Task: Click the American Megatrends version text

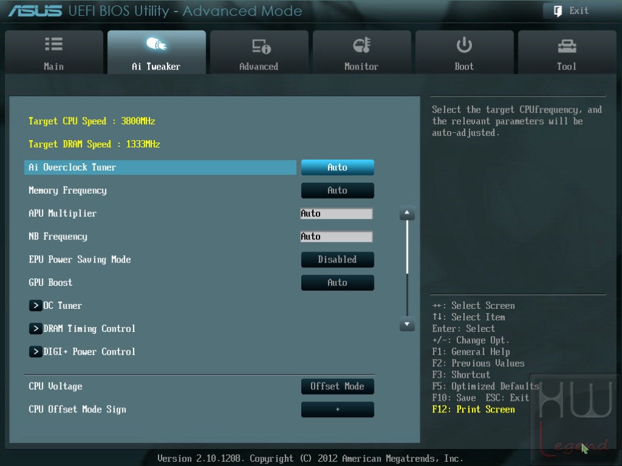Action: click(310, 459)
